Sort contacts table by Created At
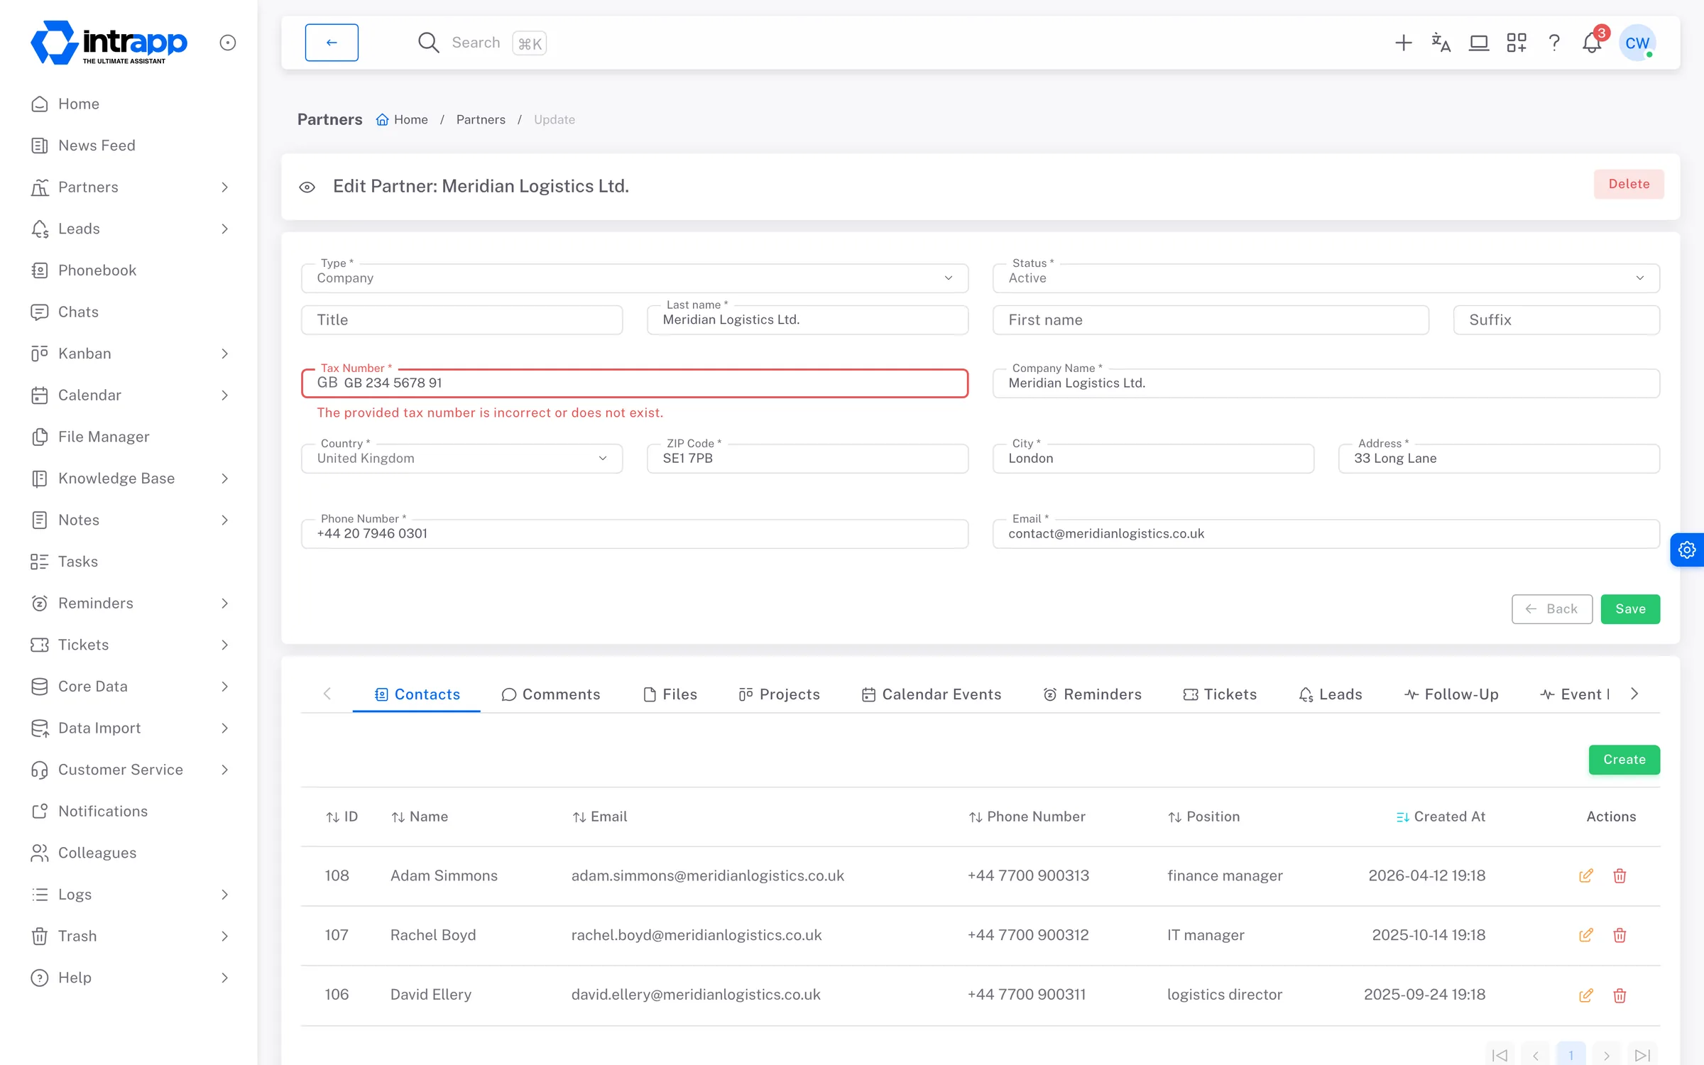The width and height of the screenshot is (1704, 1065). (1441, 816)
